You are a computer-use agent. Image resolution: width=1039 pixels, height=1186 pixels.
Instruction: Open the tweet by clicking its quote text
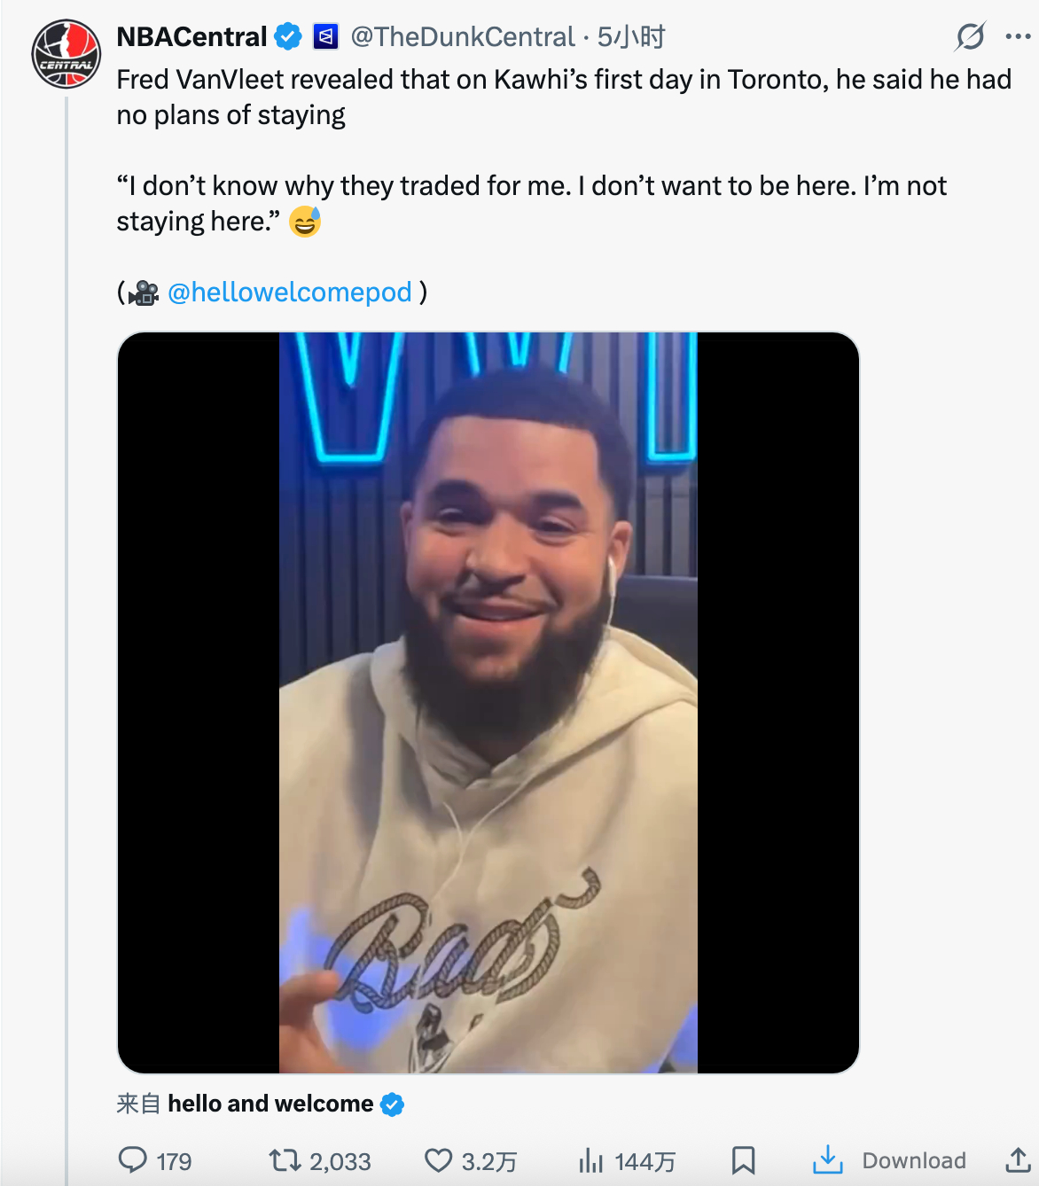click(x=532, y=203)
